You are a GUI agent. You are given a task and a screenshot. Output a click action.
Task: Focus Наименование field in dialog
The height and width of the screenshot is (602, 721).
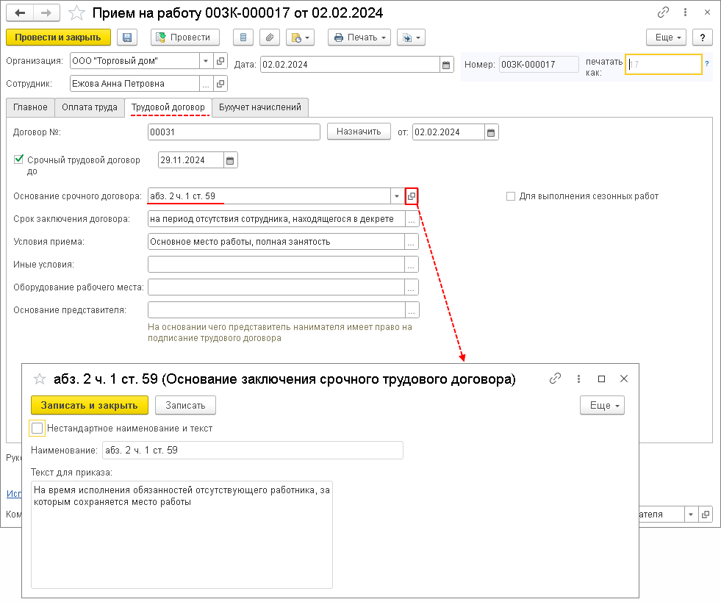point(252,451)
